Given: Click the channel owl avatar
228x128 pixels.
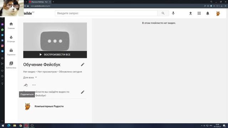Looking at the screenshot, I should [x=27, y=106].
